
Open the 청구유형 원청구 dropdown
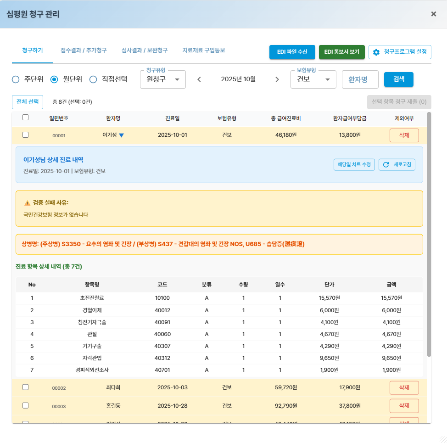[162, 79]
